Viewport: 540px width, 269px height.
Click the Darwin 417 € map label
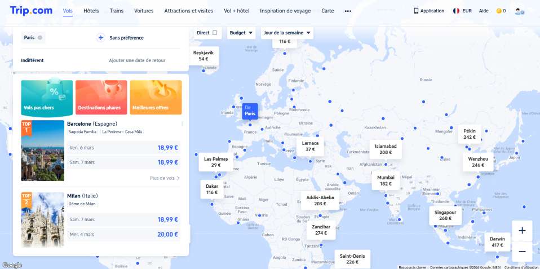pos(497,242)
